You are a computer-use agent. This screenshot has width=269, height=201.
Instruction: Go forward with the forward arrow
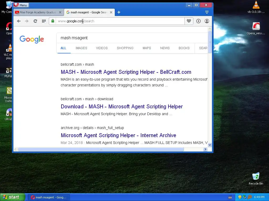pos(27,21)
